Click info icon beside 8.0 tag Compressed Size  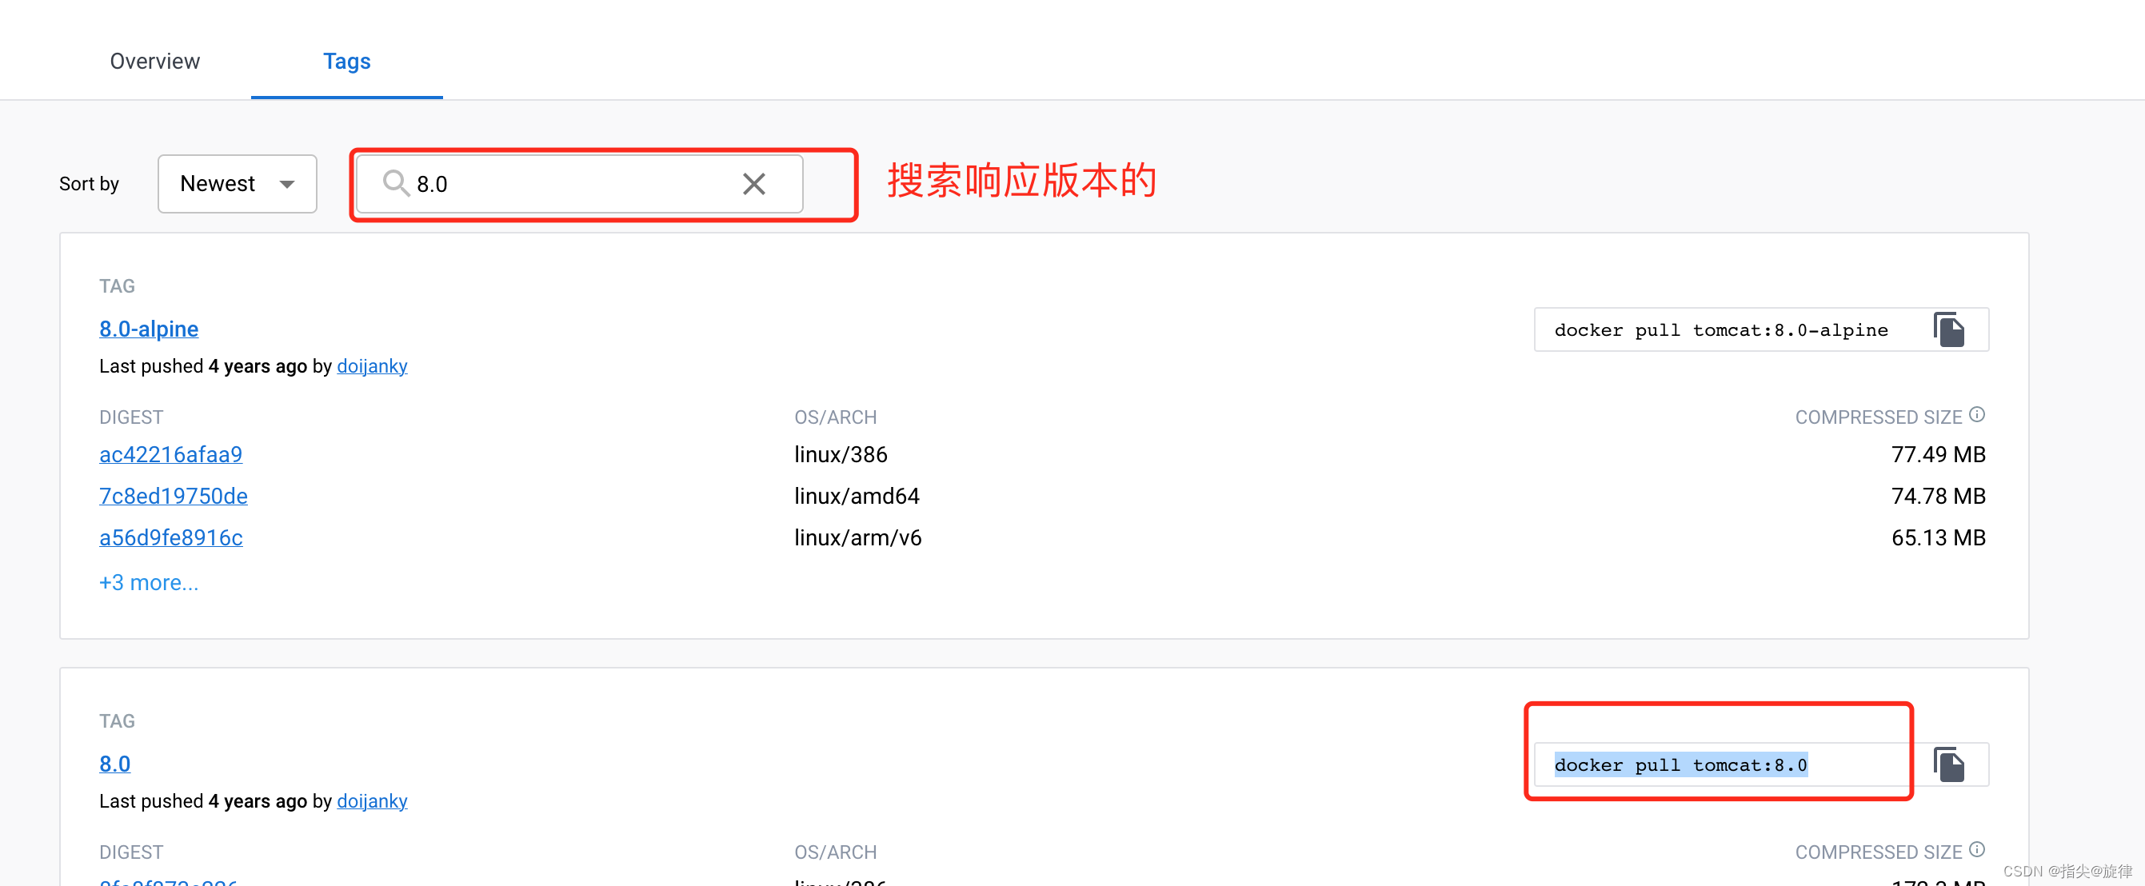(x=1977, y=849)
